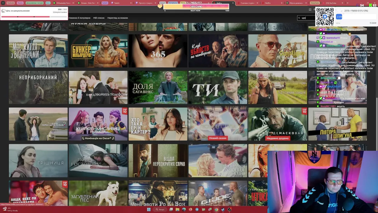Open a new browser tab with the plus button
This screenshot has height=213, width=378.
pyautogui.click(x=348, y=3)
